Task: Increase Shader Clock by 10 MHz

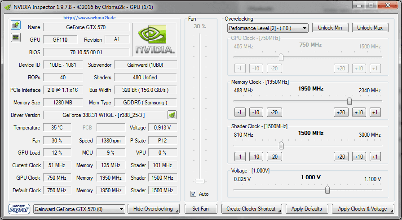Action: 359,156
